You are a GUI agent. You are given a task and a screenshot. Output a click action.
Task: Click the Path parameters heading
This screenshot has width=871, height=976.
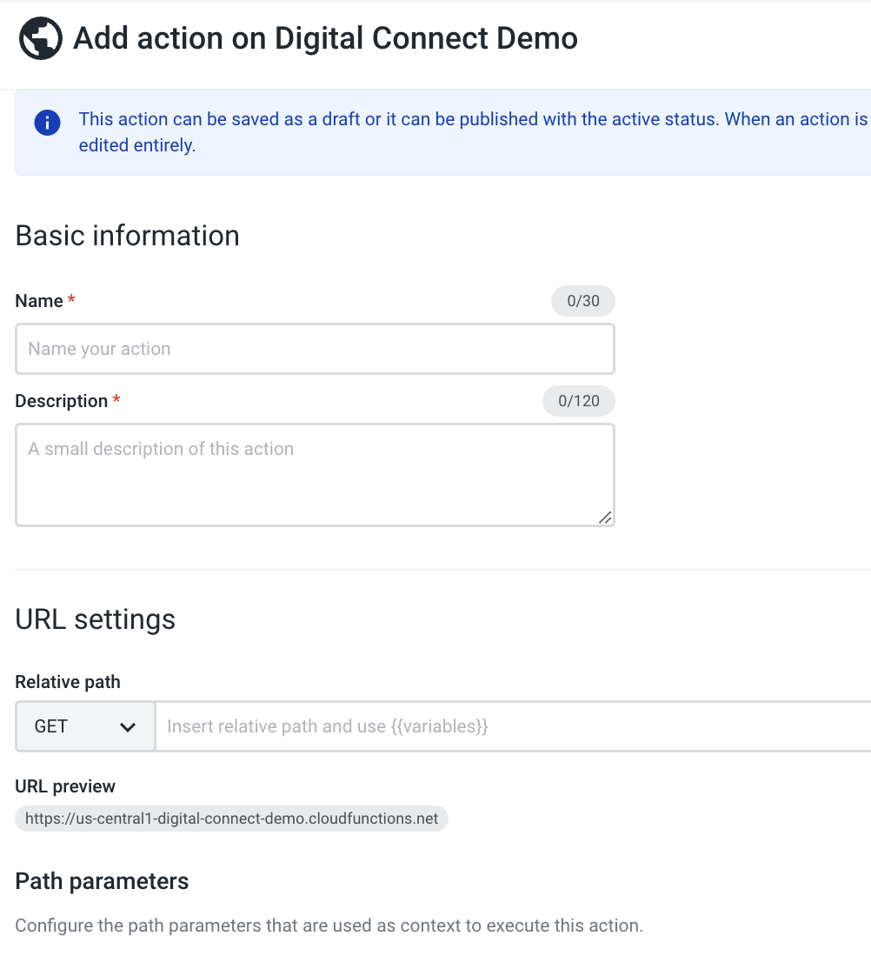point(102,880)
